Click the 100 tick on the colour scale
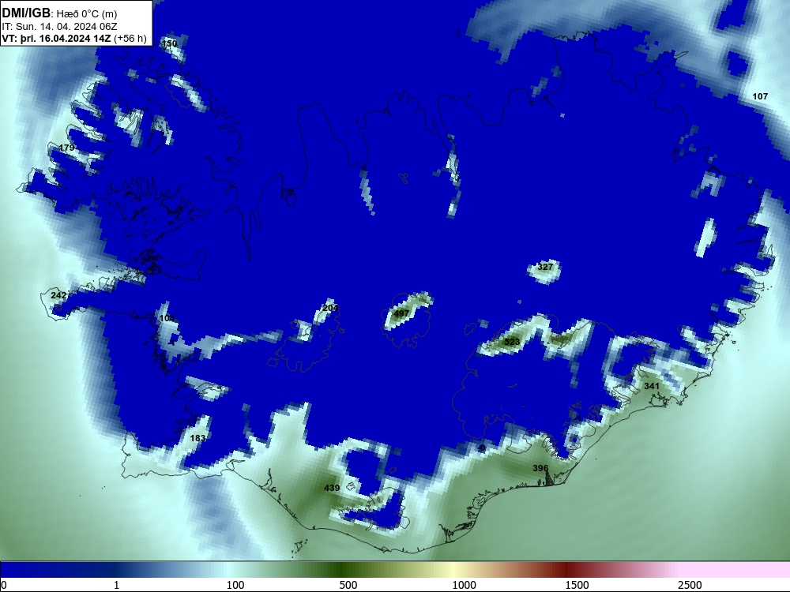This screenshot has width=790, height=592. 235,585
